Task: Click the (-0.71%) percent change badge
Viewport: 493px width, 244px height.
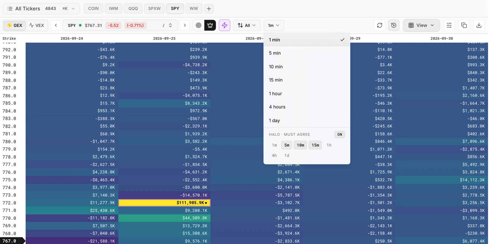Action: [135, 25]
